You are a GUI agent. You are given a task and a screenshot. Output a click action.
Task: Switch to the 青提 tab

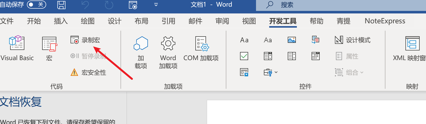pos(343,21)
